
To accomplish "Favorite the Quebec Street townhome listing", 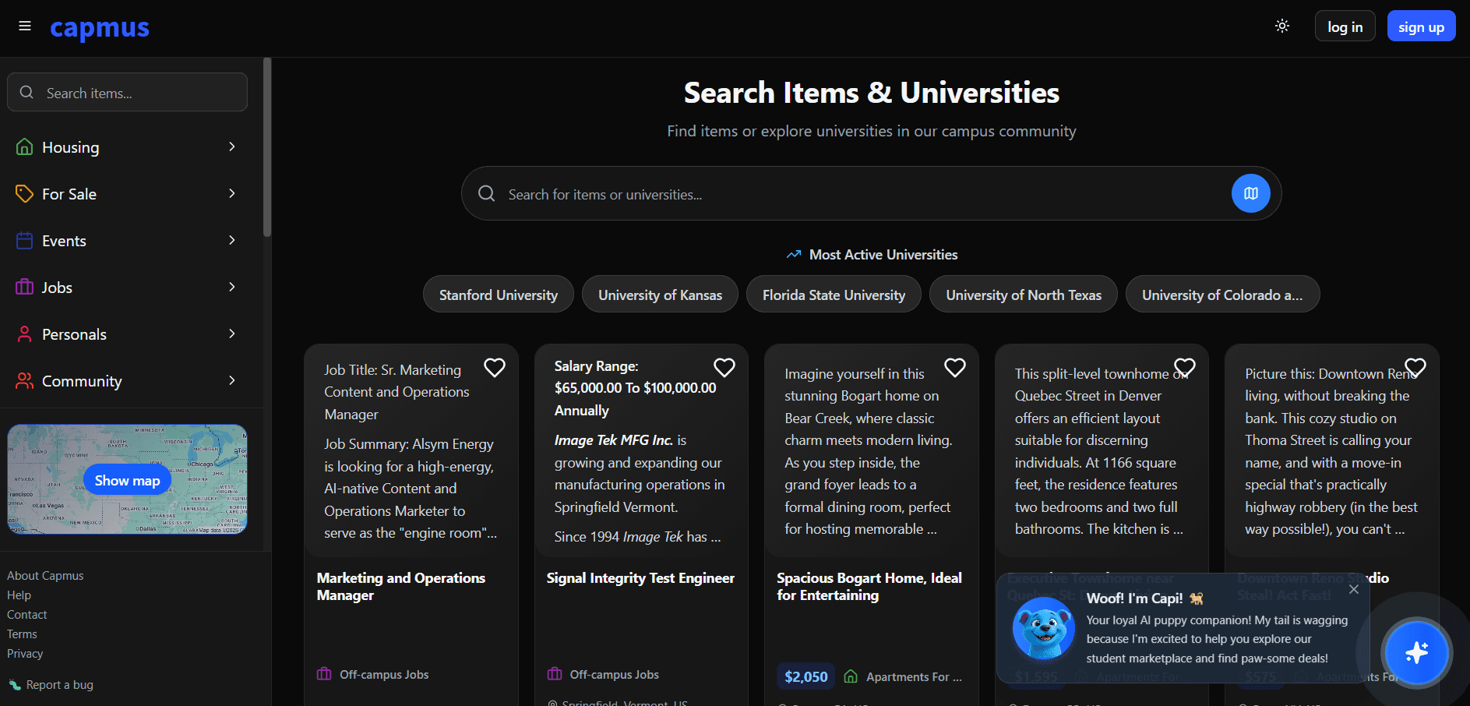I will click(1185, 367).
